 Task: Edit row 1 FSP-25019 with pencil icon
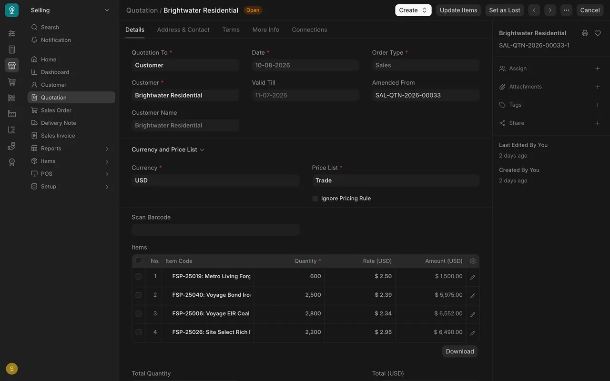tap(473, 277)
